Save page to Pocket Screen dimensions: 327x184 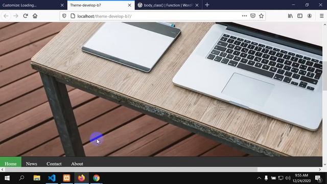253,16
